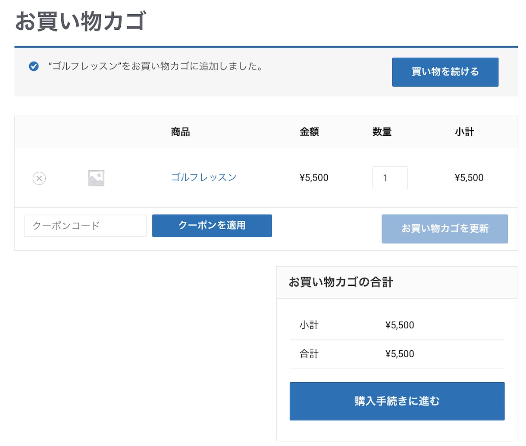This screenshot has width=526, height=446.
Task: Click the お買い物カゴの合計 heading
Action: (x=341, y=282)
